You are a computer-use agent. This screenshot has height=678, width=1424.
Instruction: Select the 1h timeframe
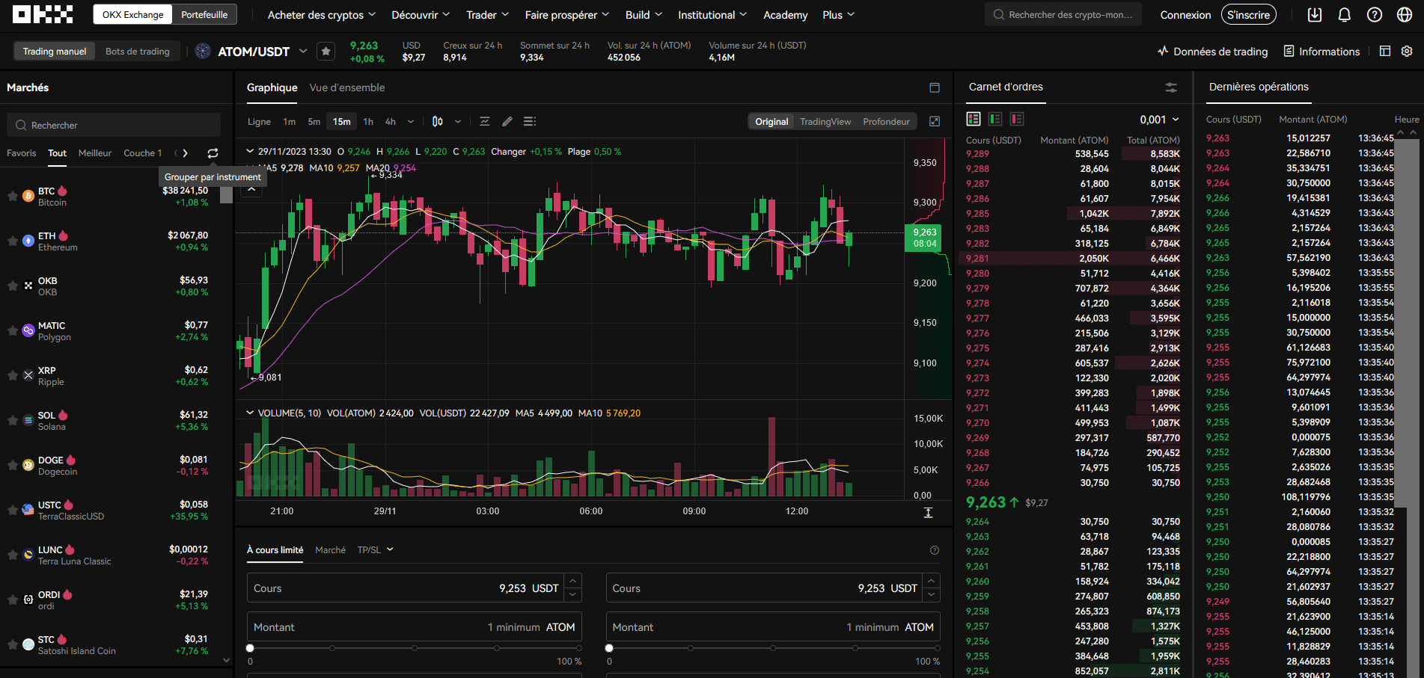pos(368,121)
